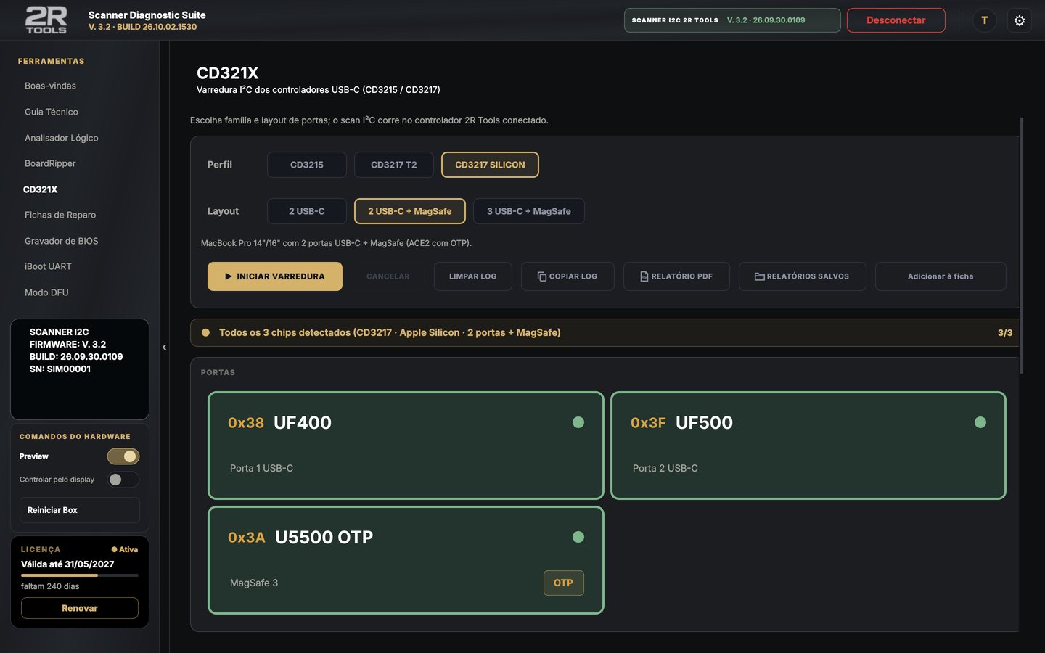Open the settings gear icon
The height and width of the screenshot is (653, 1045).
[1020, 20]
